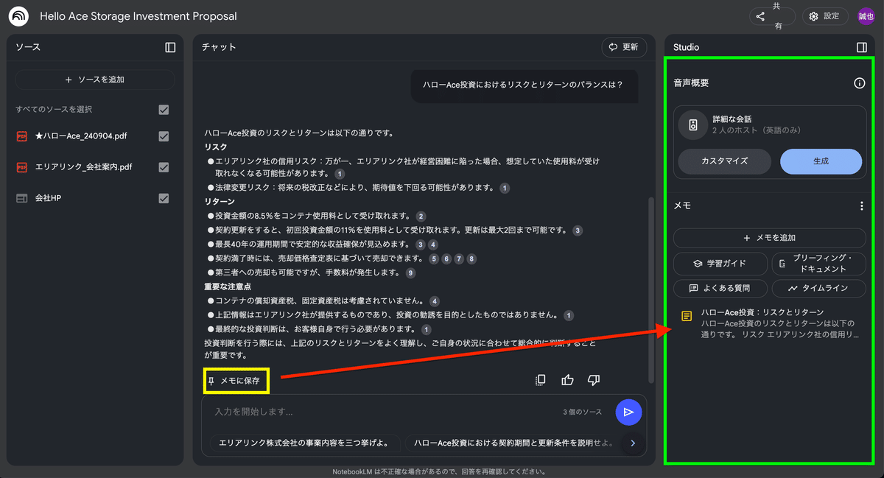
Task: Click よくある質問 button
Action: pyautogui.click(x=720, y=288)
